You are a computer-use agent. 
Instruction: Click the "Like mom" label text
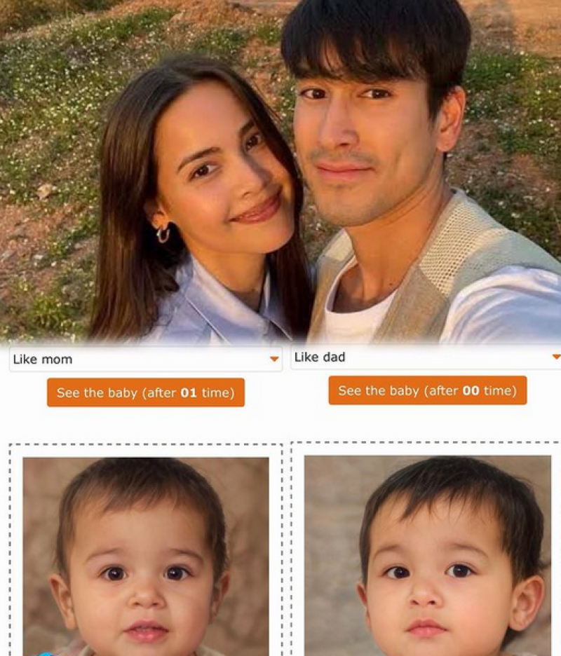[x=43, y=360]
